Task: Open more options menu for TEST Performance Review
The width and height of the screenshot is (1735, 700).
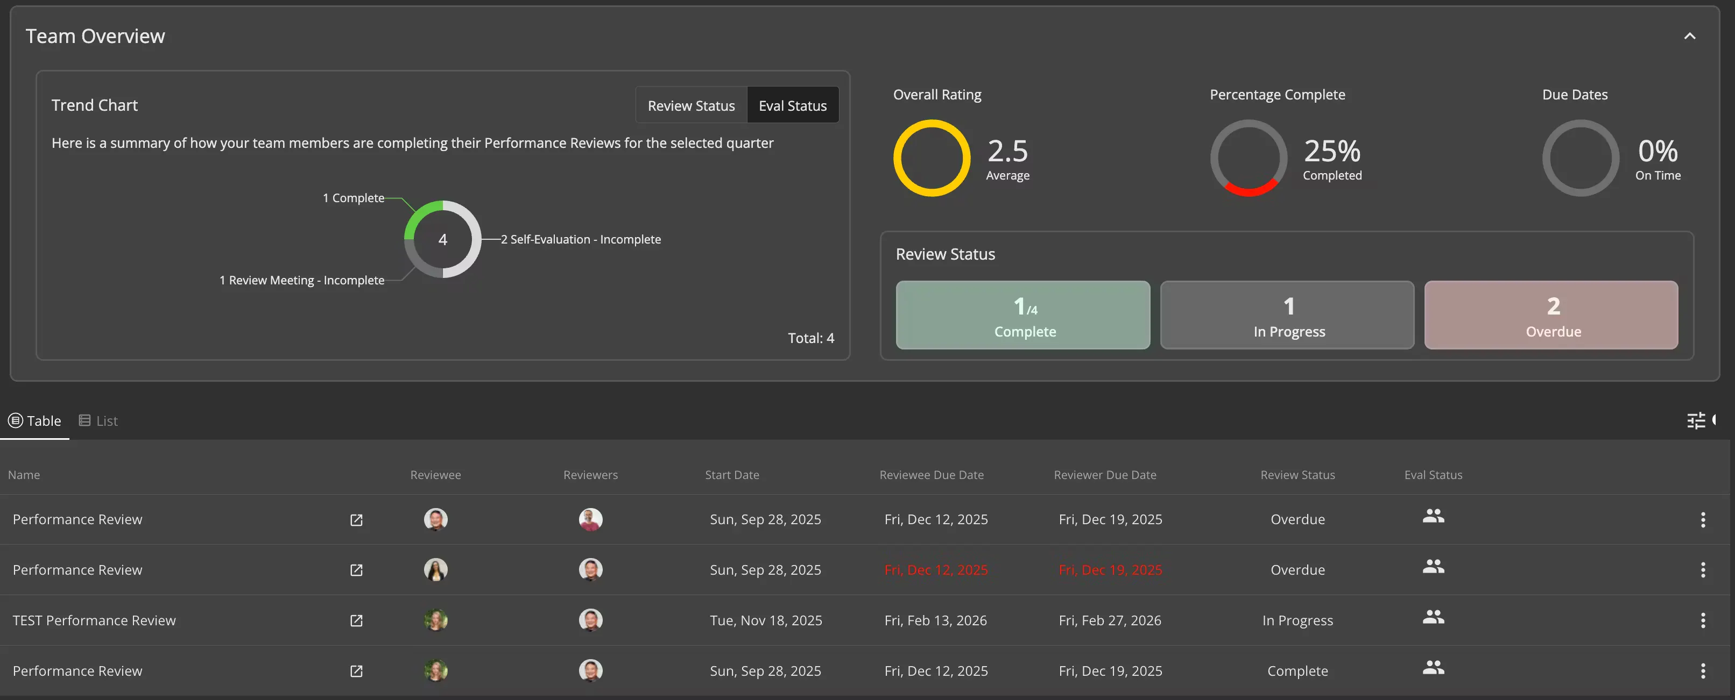Action: pos(1703,620)
